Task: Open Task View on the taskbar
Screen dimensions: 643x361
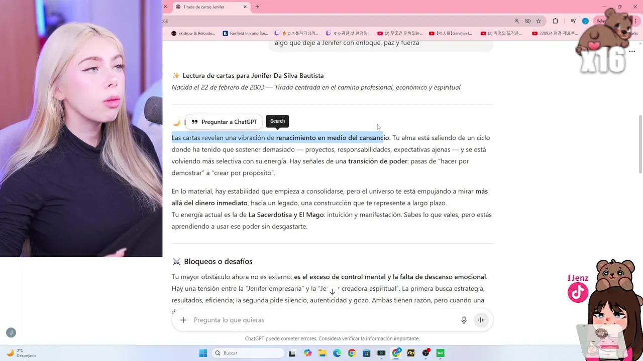Action: 292,353
